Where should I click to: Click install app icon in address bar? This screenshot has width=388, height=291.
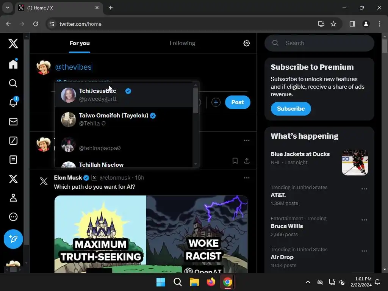tap(321, 24)
